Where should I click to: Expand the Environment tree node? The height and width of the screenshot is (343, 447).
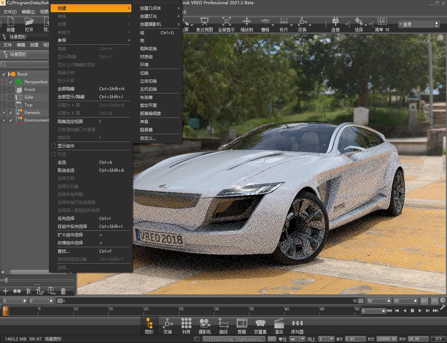point(4,120)
